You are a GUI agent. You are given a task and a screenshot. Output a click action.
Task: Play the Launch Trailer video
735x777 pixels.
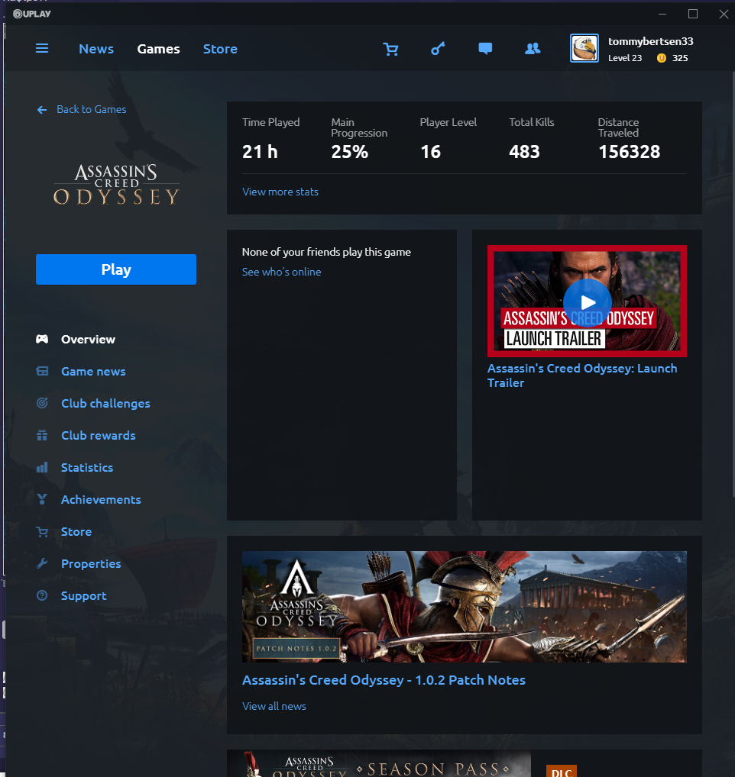588,302
